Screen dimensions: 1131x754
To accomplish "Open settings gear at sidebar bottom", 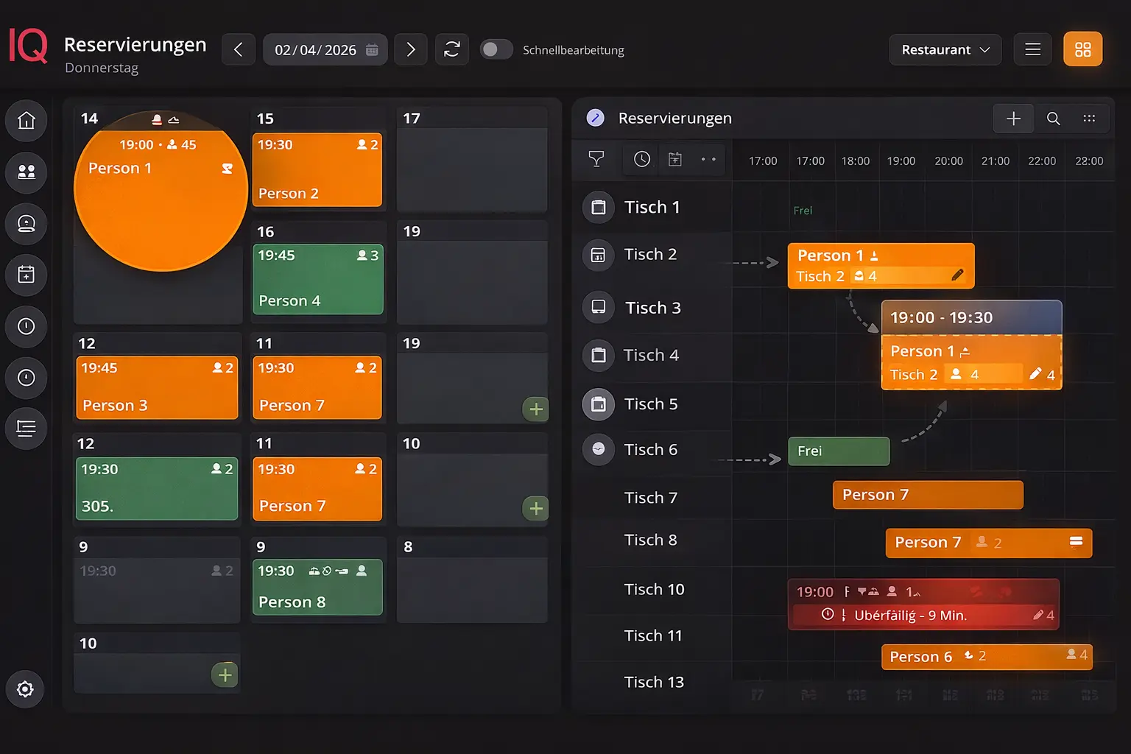I will 25,689.
